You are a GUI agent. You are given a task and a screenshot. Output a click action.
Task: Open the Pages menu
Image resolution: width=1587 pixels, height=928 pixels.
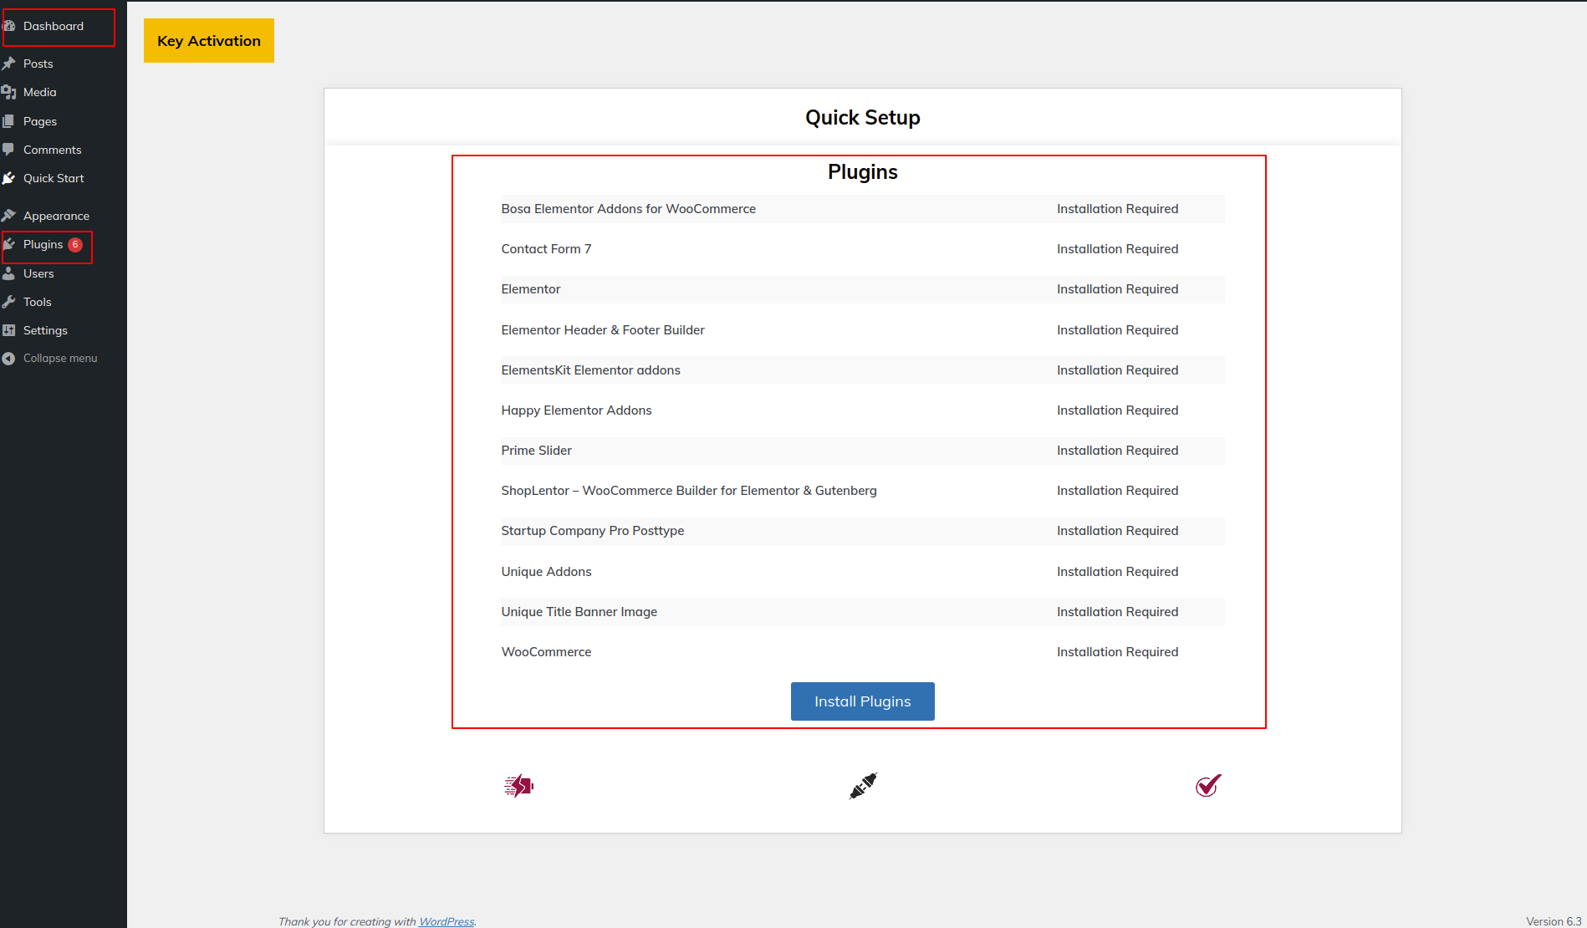[40, 121]
